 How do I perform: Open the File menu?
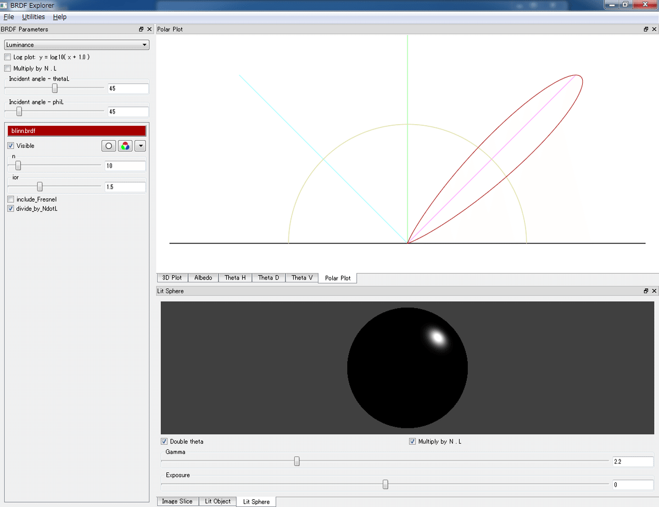pos(9,16)
